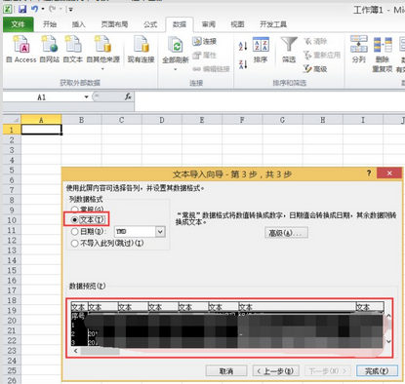The image size is (405, 384).
Task: Click the From Access import icon
Action: pos(21,45)
